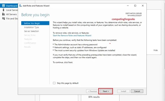The height and width of the screenshot is (101, 165).
Task: Go to Installation Type step
Action: tap(31, 27)
